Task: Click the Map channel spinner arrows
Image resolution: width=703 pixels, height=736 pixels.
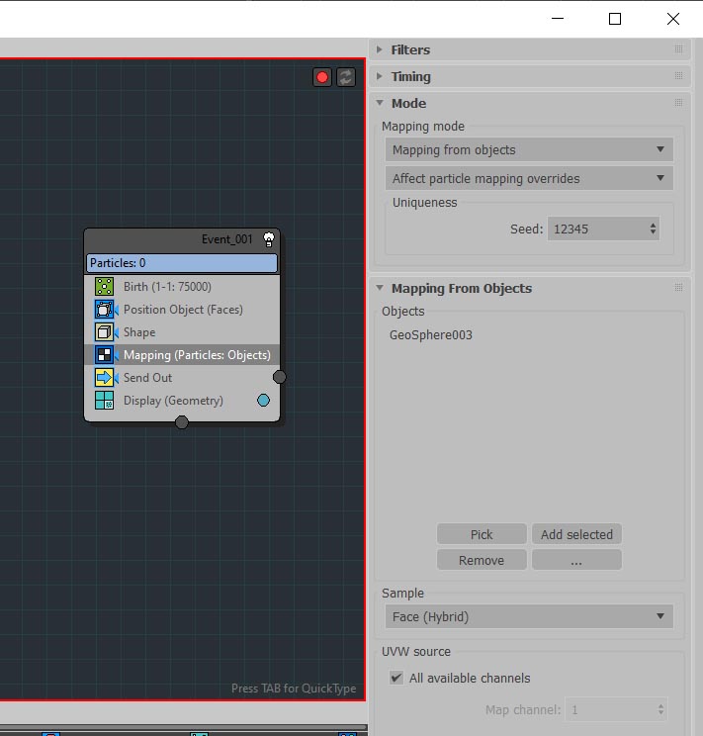Action: (x=660, y=709)
